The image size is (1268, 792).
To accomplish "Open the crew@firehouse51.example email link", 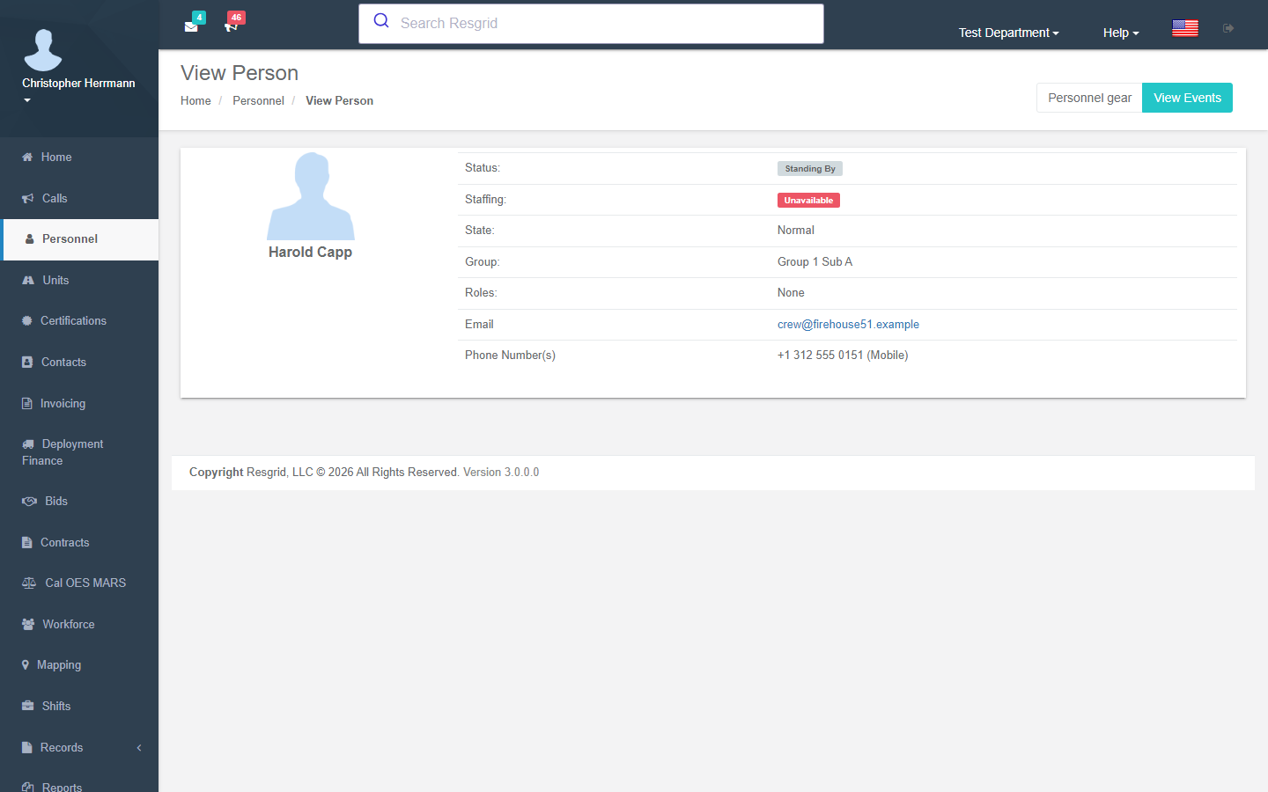I will point(848,325).
